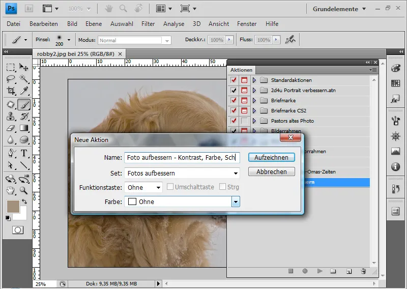Toggle Briefmarke checkmark
This screenshot has width=407, height=289.
click(234, 100)
